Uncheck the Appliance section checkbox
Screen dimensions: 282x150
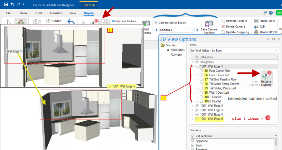[193, 141]
